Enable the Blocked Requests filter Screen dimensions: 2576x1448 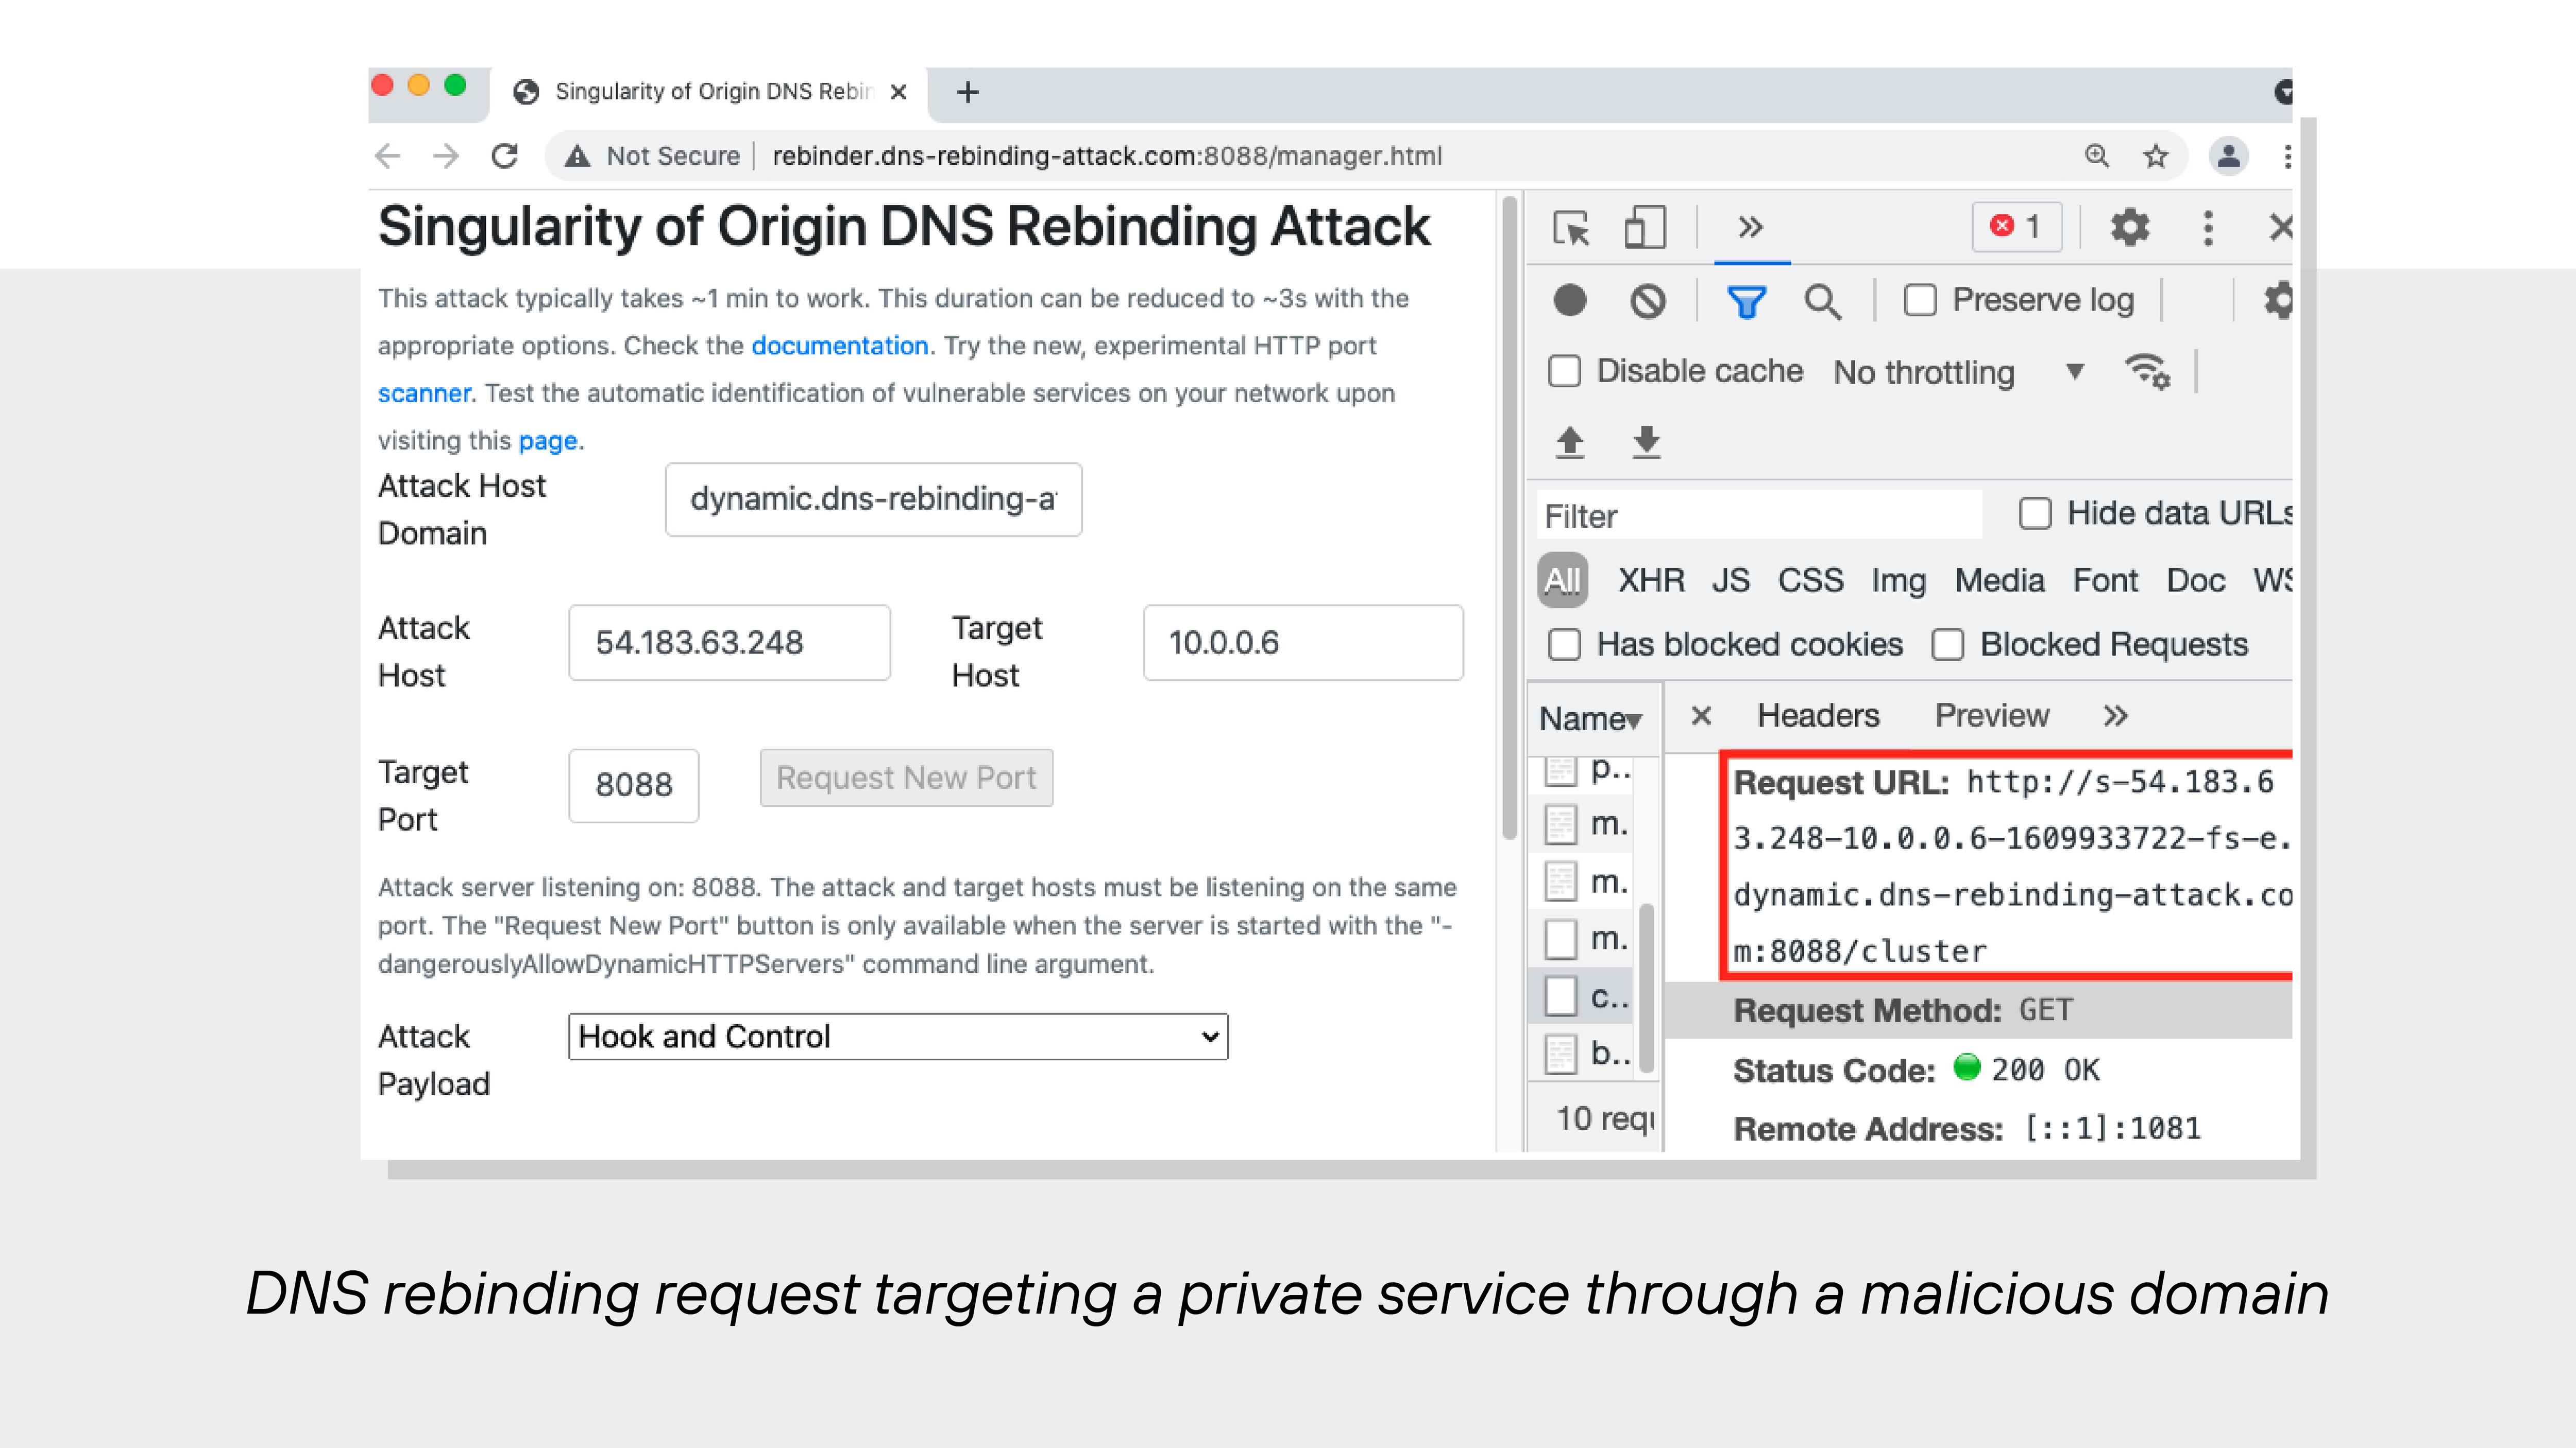click(x=1948, y=645)
